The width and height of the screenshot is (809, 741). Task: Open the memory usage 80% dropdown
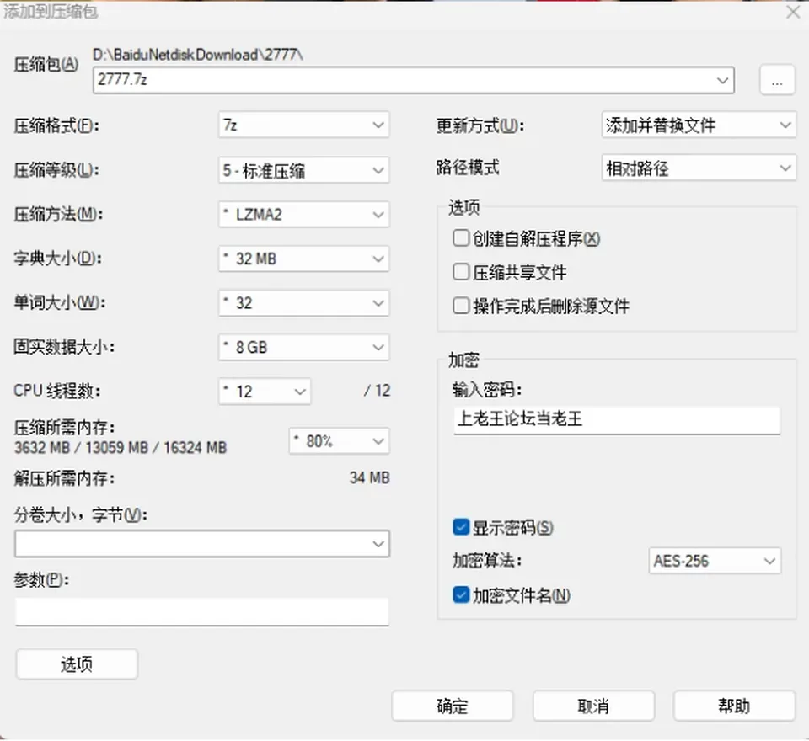pyautogui.click(x=339, y=441)
